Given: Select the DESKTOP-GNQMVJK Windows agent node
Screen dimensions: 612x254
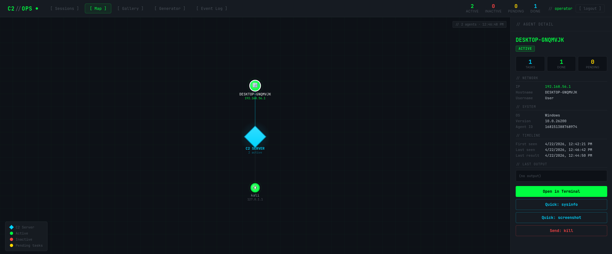Looking at the screenshot, I should pos(255,86).
